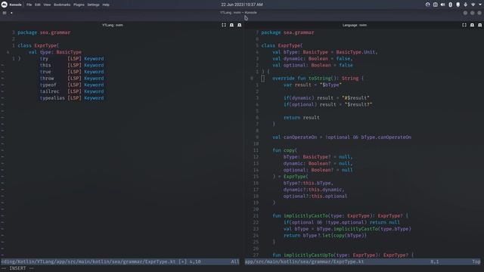The height and width of the screenshot is (272, 484).
Task: Open the Bluetooth tray icon
Action: click(x=451, y=5)
